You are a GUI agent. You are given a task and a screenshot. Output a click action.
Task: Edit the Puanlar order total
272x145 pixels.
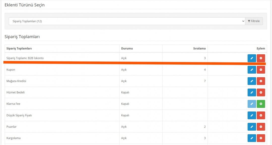[252, 127]
